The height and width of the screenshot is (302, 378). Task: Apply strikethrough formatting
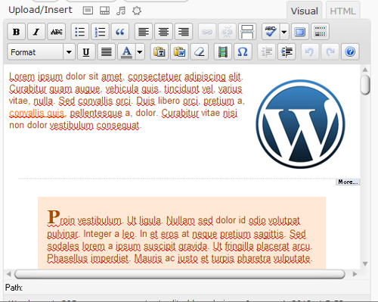coord(57,32)
